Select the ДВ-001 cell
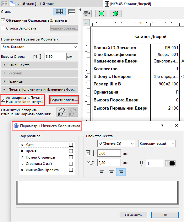184x222 pixels. pos(165,48)
